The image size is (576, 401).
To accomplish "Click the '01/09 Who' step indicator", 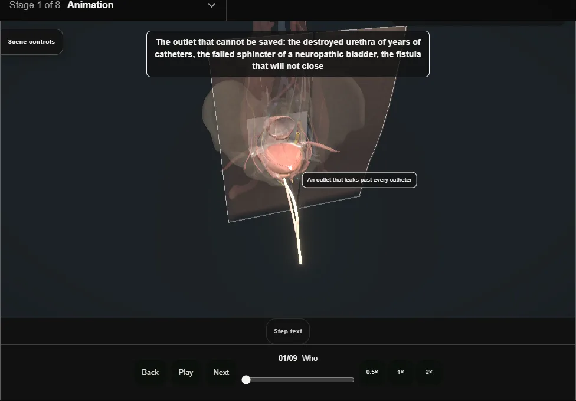I will 298,358.
